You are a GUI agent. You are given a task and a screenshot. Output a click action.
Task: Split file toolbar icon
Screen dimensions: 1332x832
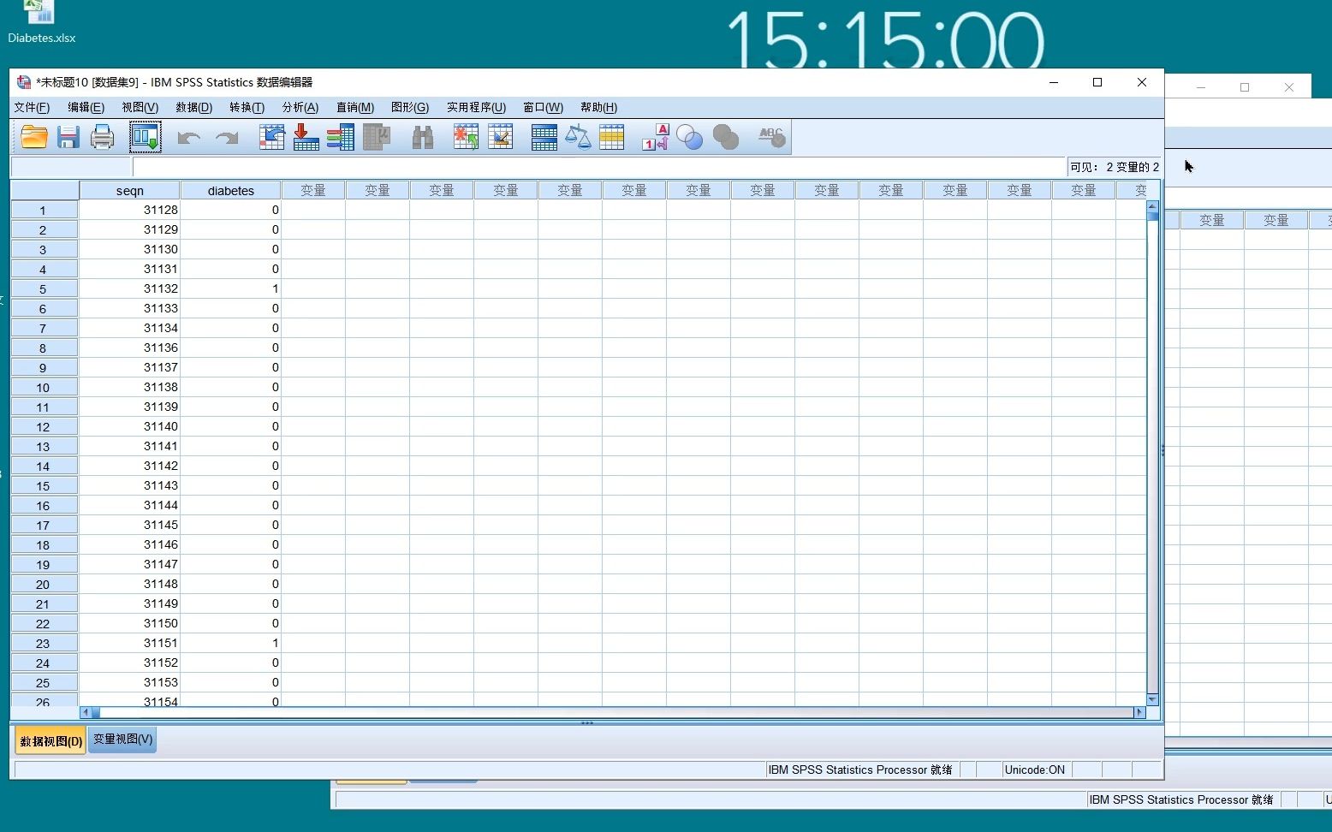[544, 137]
